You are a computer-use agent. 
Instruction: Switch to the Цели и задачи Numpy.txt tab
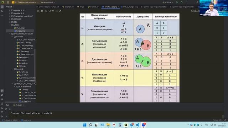click(48, 7)
